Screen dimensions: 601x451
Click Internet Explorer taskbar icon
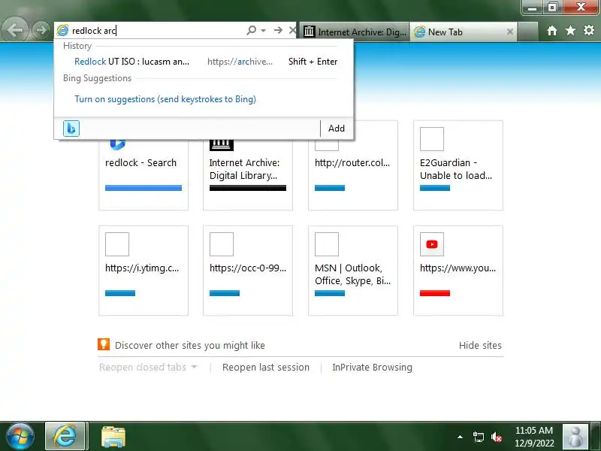pyautogui.click(x=65, y=437)
